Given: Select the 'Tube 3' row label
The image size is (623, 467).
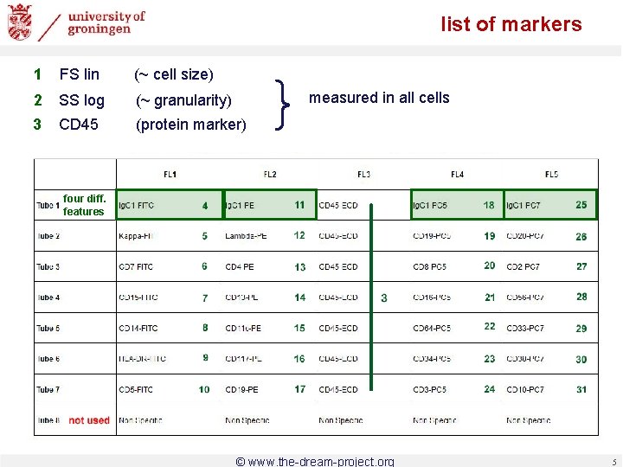Looking at the screenshot, I should 48,267.
